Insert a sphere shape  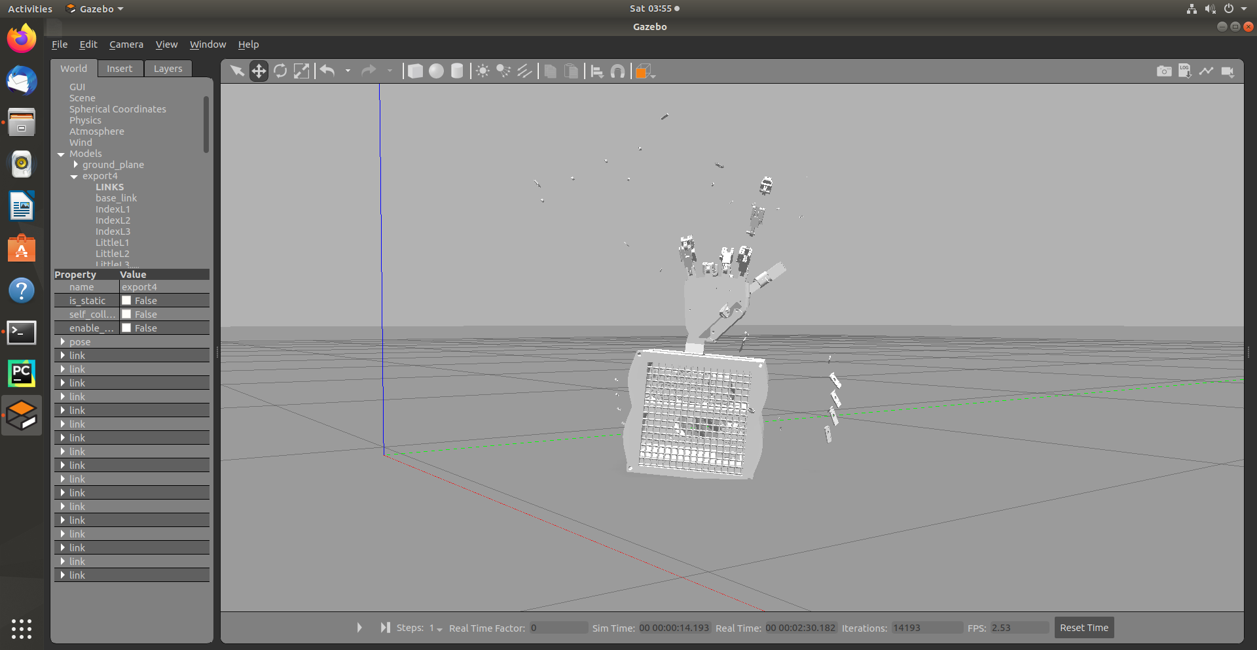436,71
